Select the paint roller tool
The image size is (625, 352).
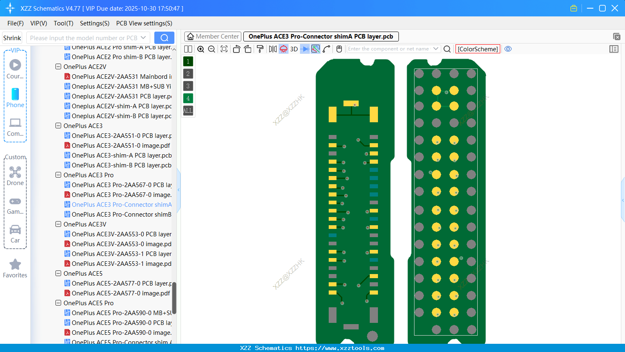coord(260,49)
